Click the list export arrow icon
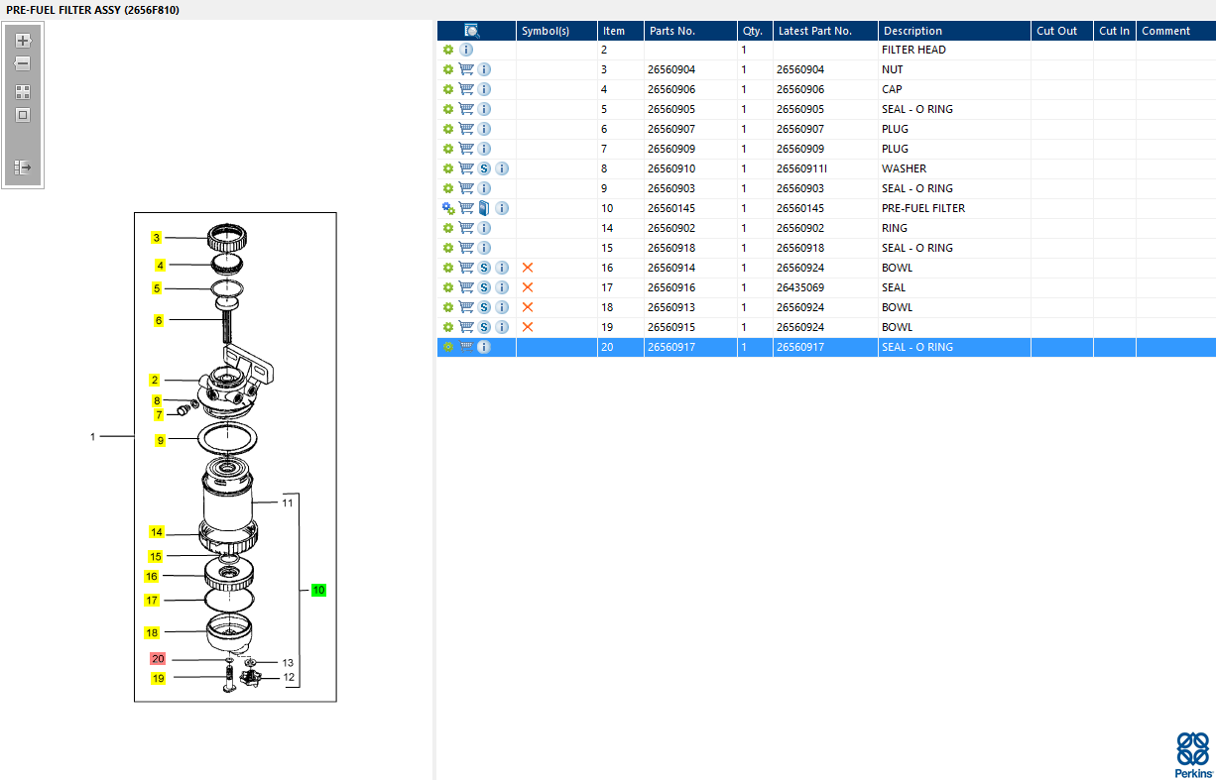1216x780 pixels. pyautogui.click(x=23, y=167)
